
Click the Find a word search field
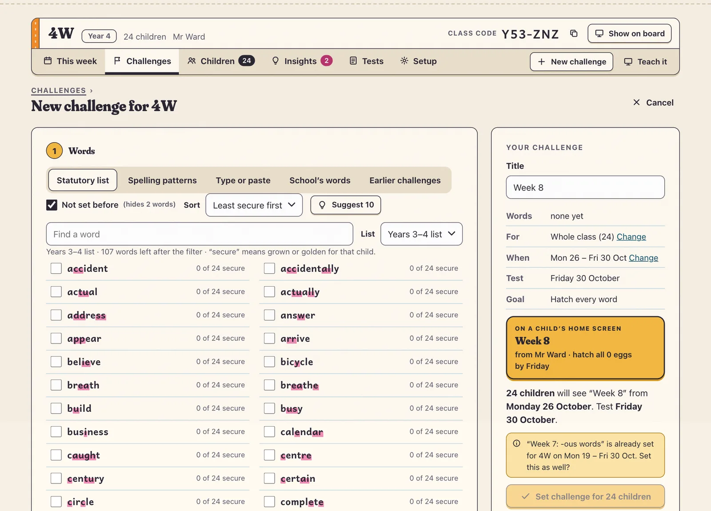(x=200, y=234)
